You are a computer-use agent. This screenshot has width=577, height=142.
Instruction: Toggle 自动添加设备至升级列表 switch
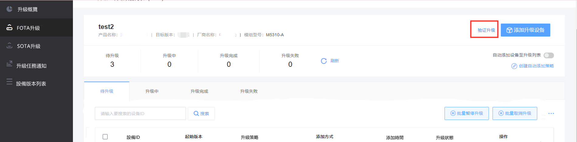tap(549, 55)
